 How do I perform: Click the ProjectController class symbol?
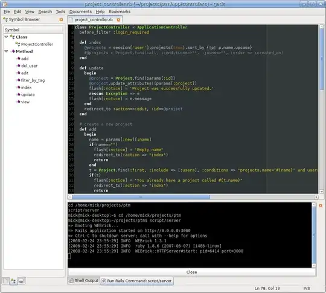point(37,44)
